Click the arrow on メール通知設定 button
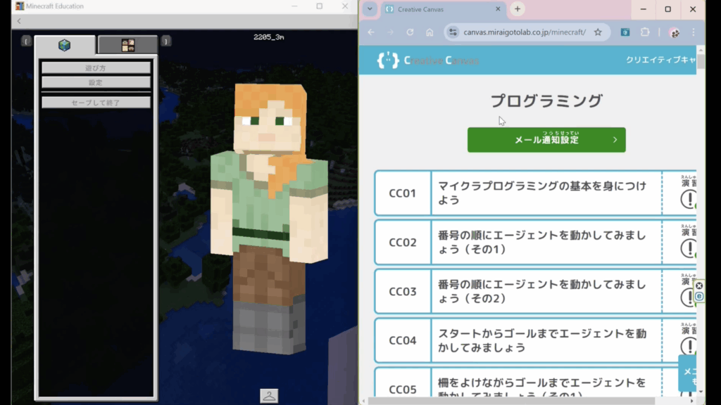 pos(615,140)
